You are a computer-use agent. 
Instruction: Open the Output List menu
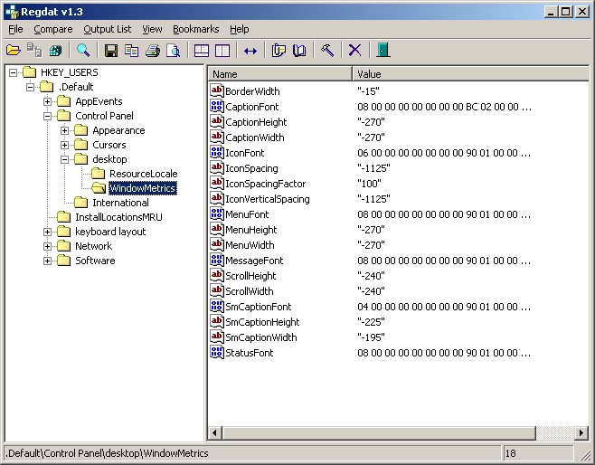click(108, 29)
